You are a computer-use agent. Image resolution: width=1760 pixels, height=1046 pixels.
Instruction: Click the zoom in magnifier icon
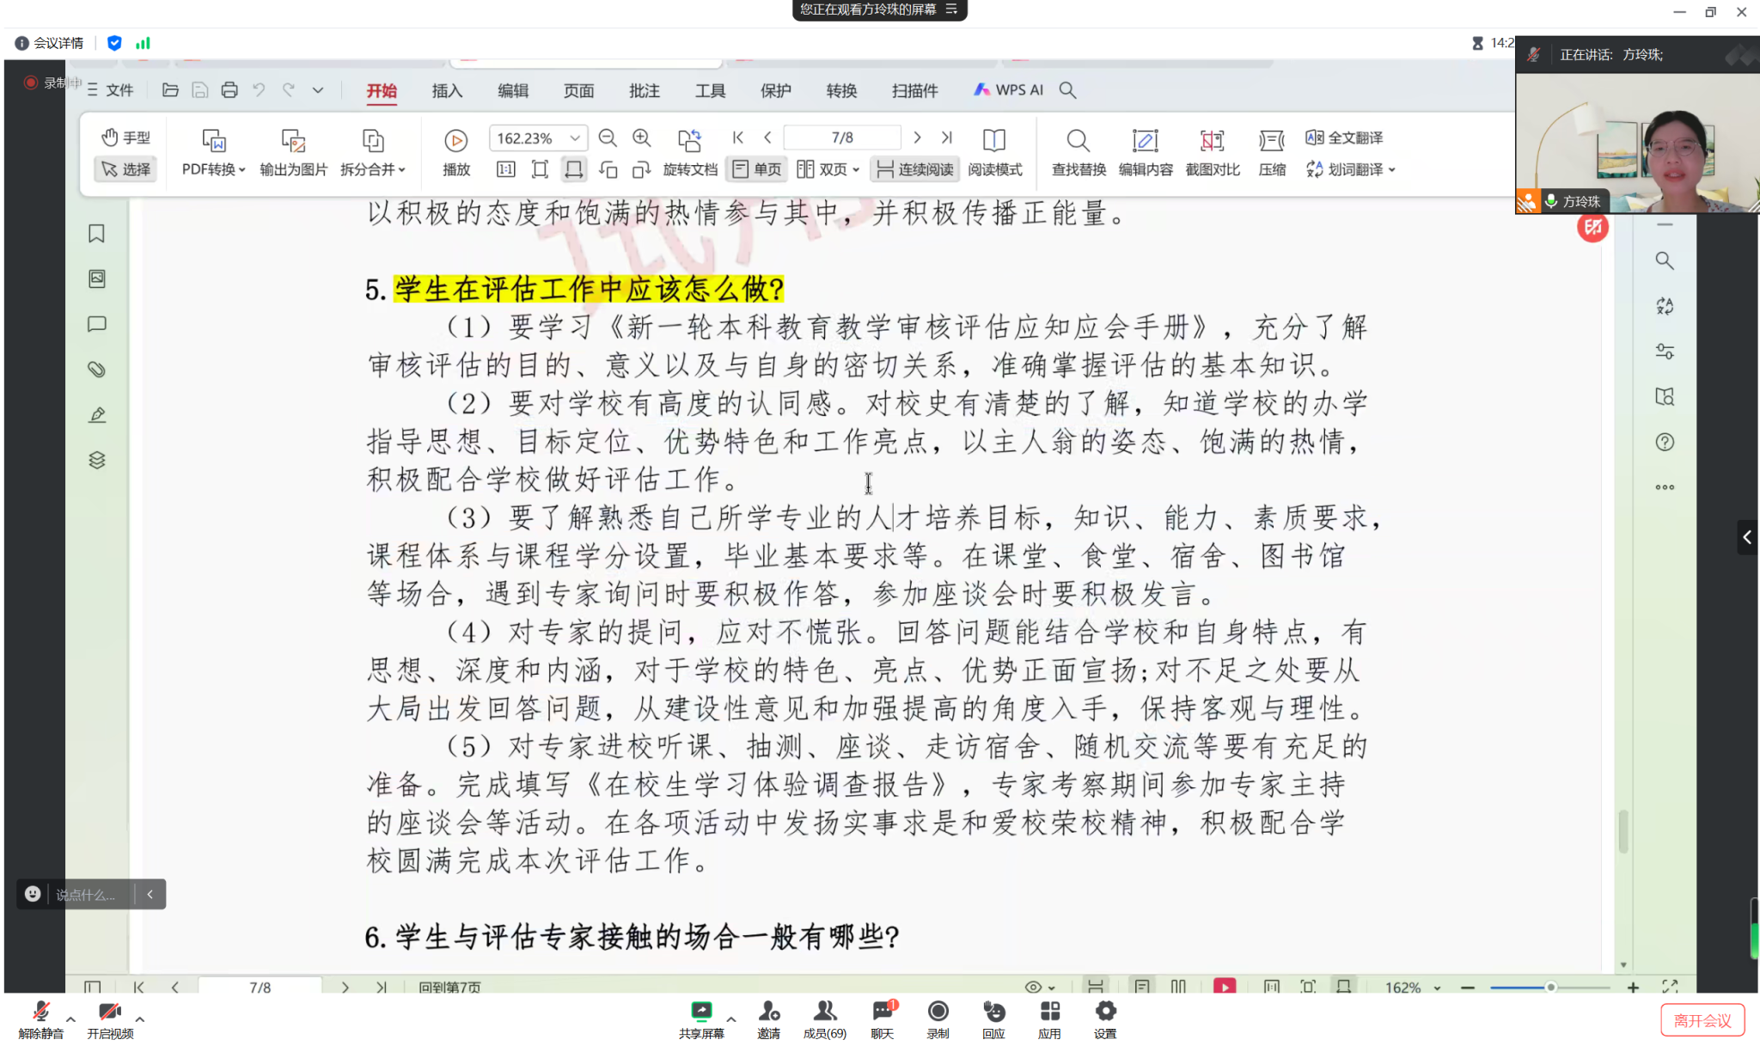pyautogui.click(x=641, y=138)
